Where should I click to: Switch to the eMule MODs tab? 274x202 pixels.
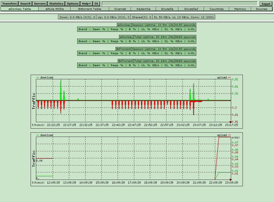click(x=55, y=9)
